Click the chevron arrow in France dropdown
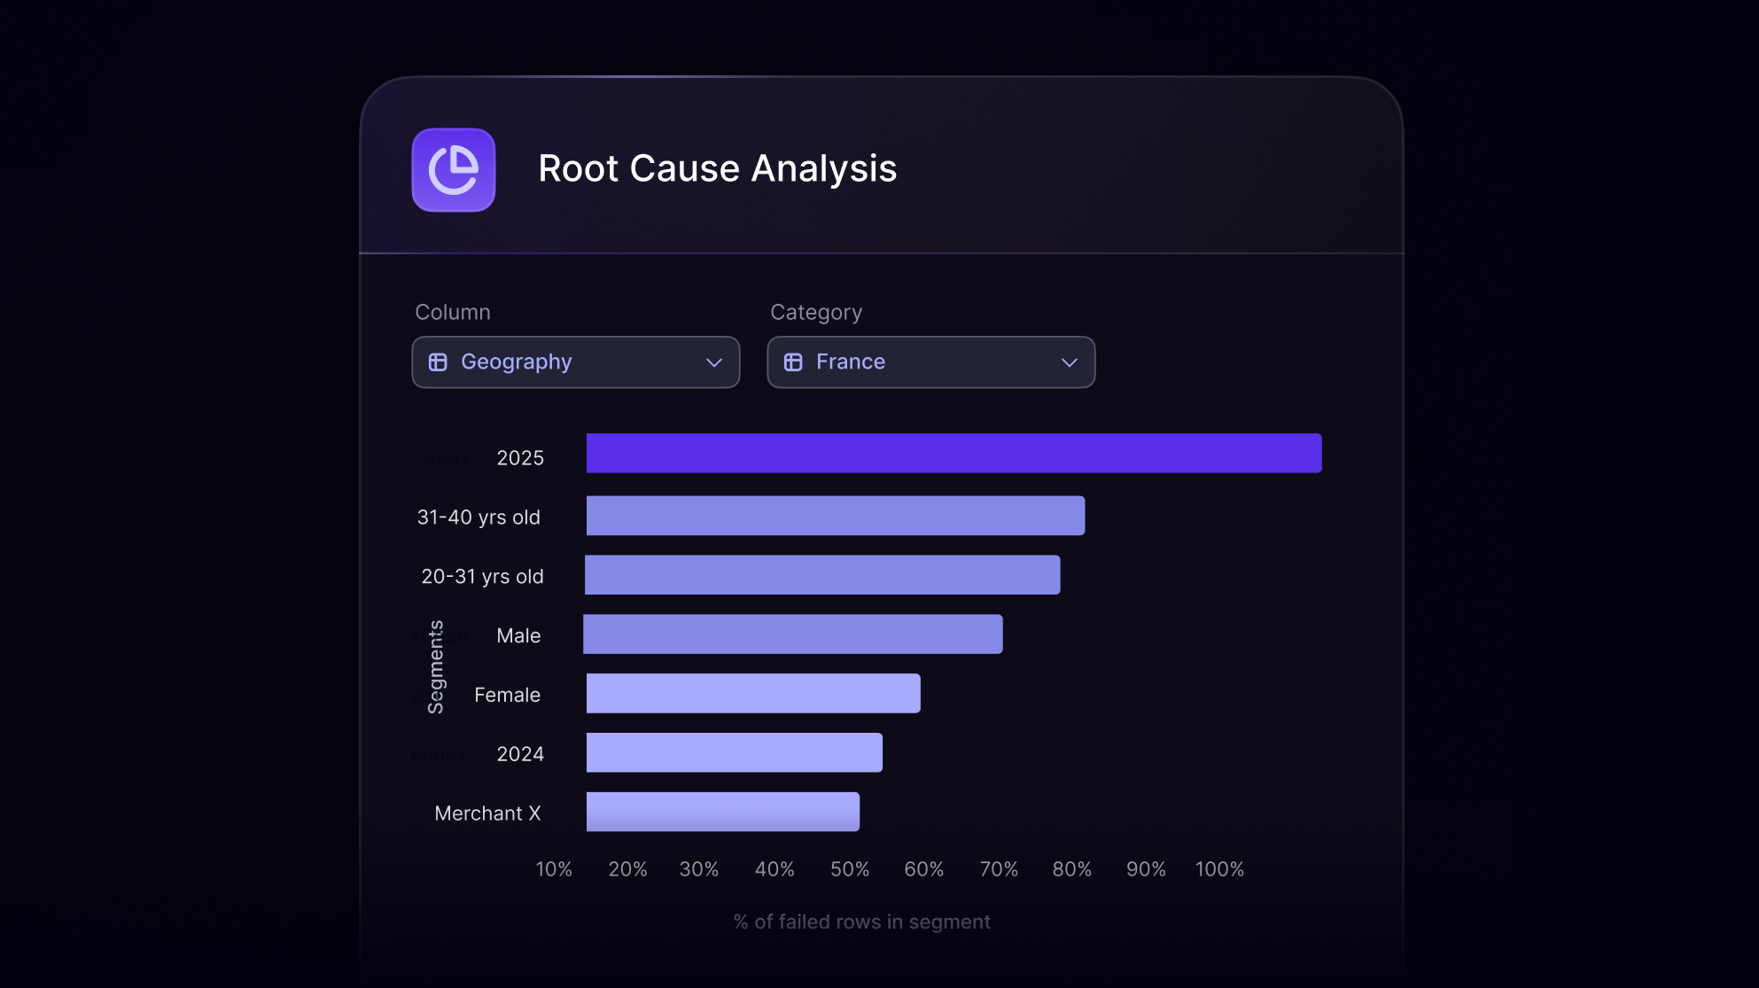1759x988 pixels. [1070, 362]
